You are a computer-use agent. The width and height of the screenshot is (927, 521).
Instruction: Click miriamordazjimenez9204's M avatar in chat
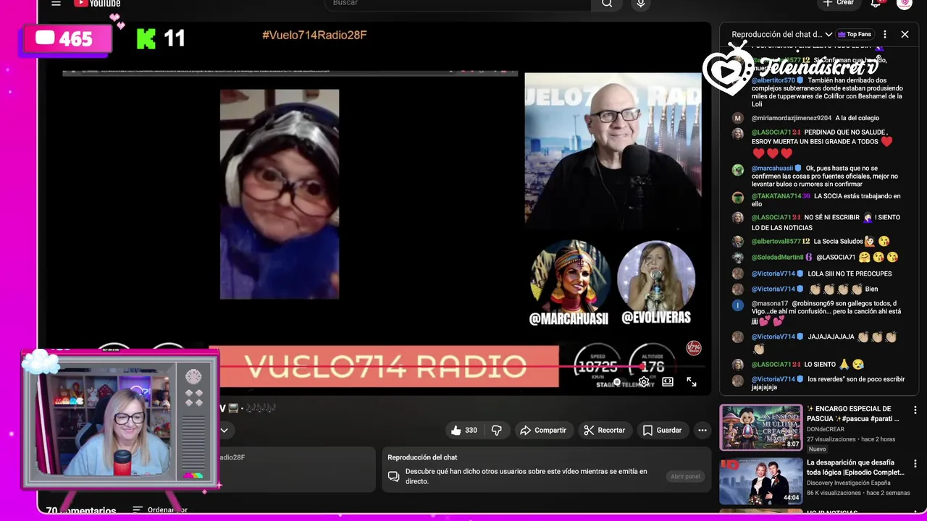[x=737, y=118]
